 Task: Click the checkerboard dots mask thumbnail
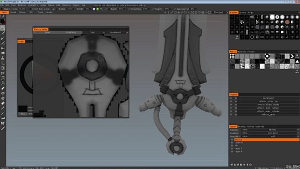232,56
